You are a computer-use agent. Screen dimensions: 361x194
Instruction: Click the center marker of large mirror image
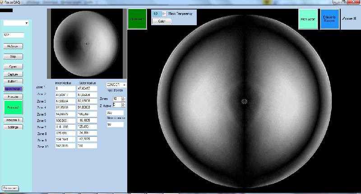pyautogui.click(x=244, y=101)
